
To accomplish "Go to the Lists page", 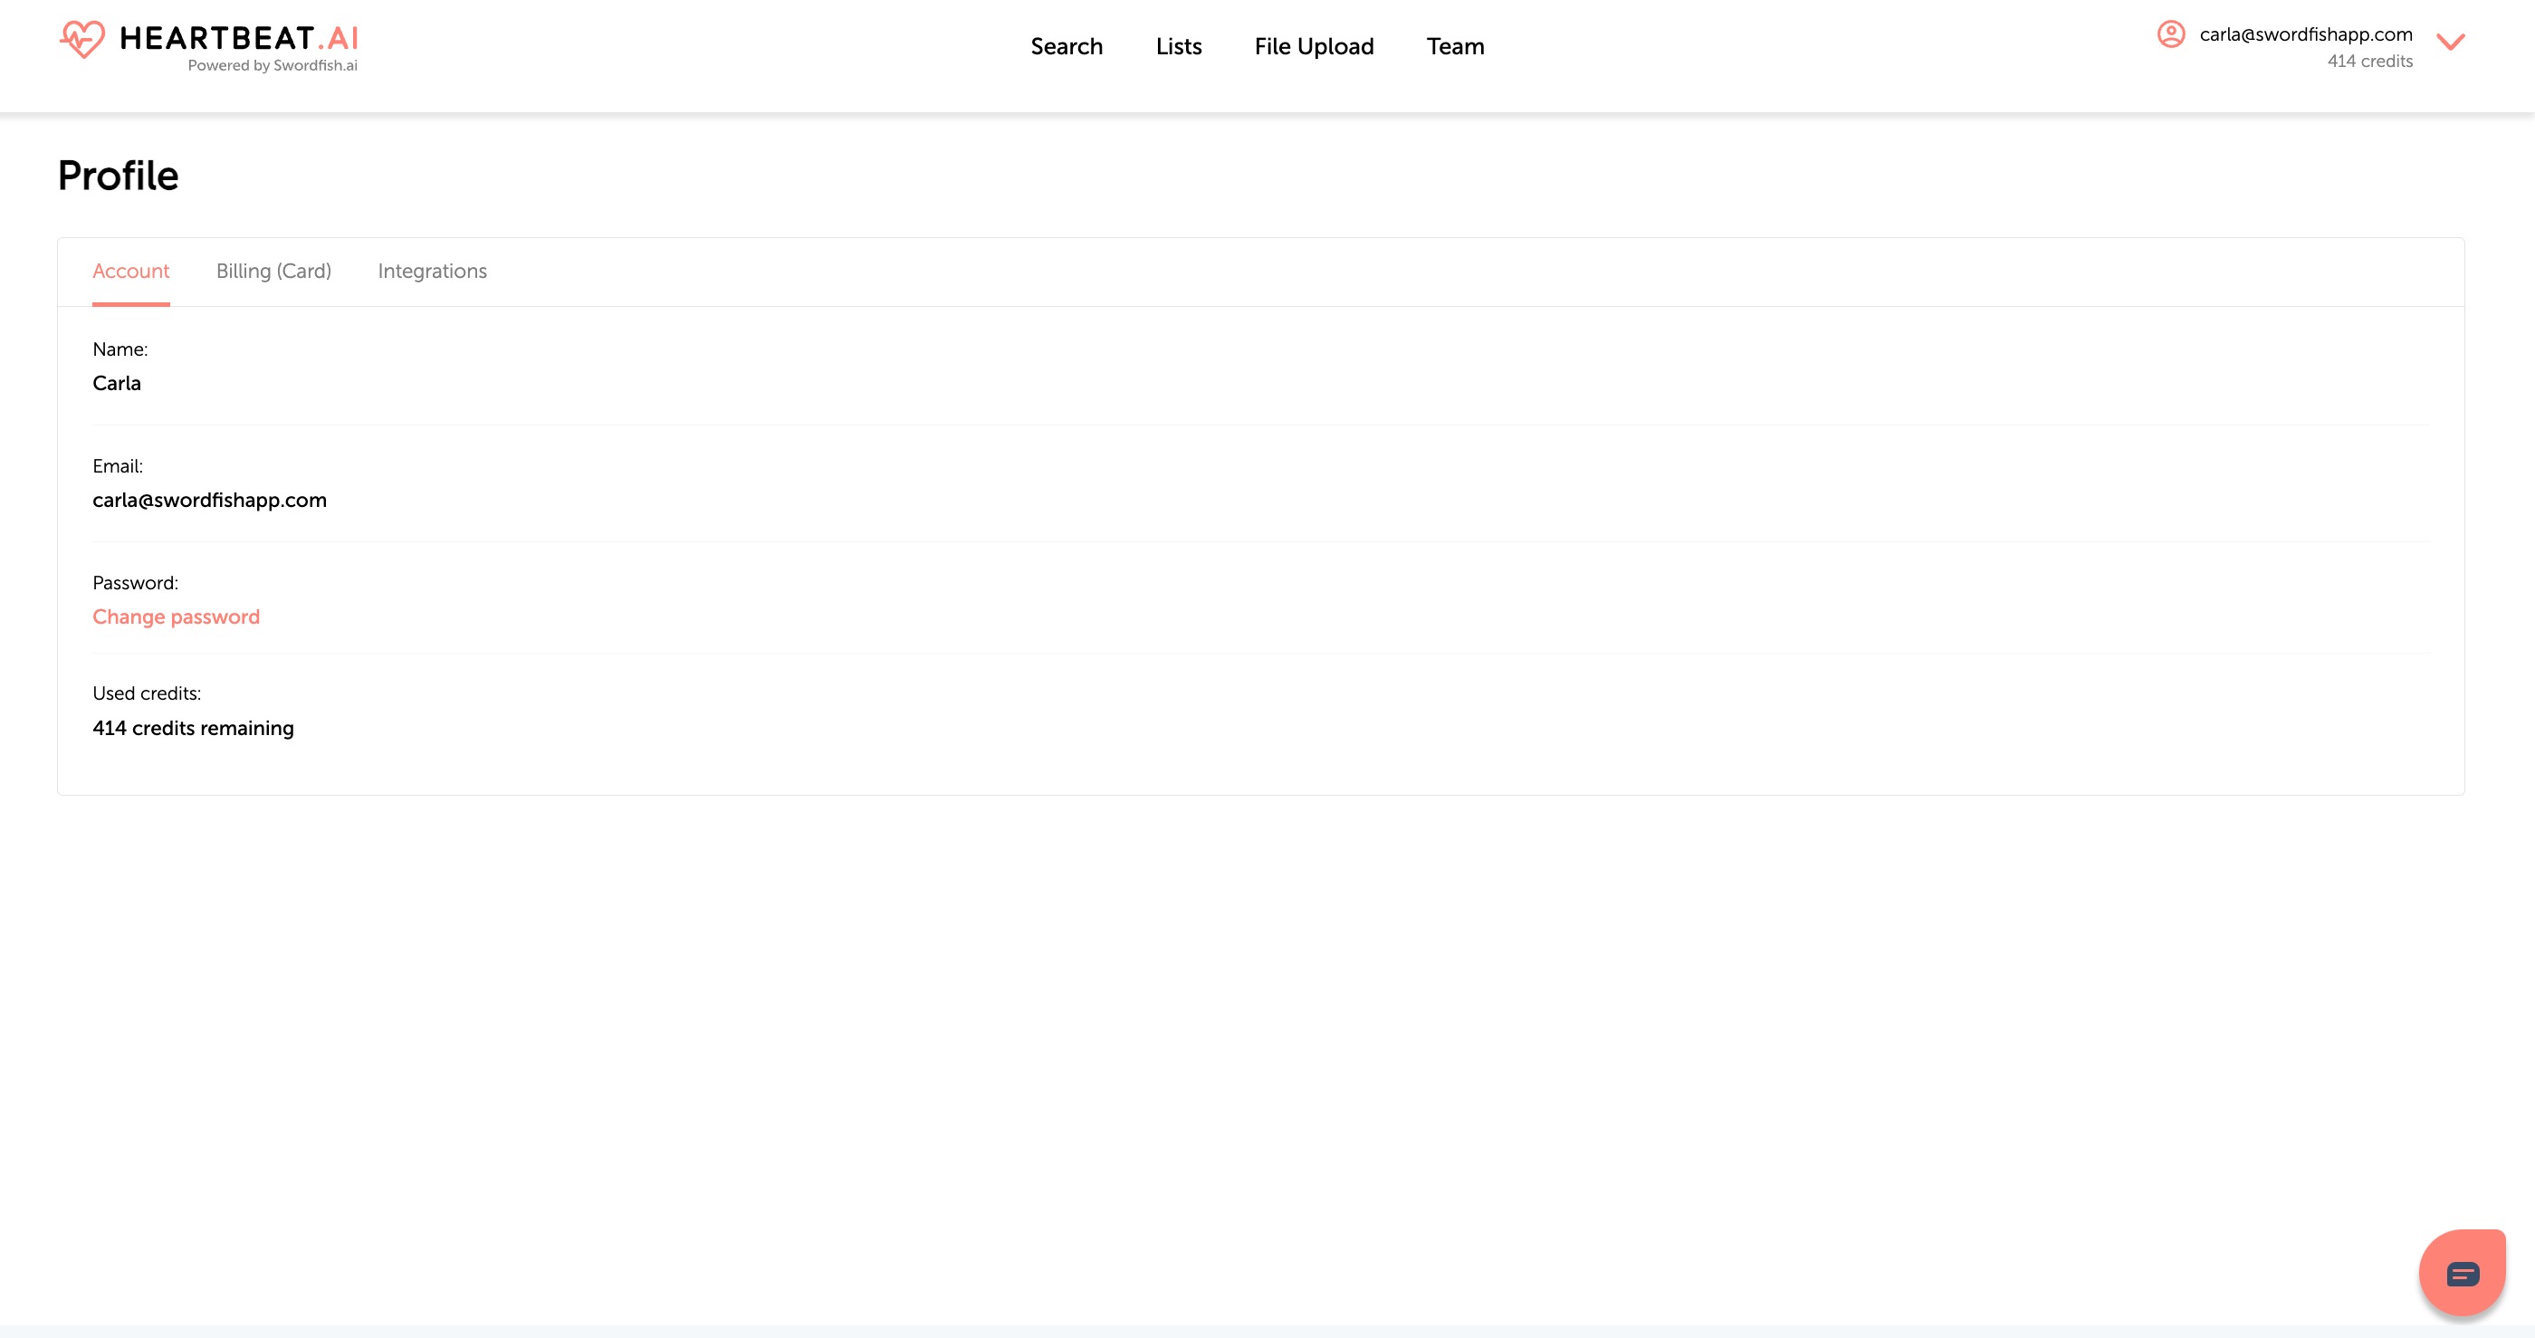I will click(x=1179, y=46).
